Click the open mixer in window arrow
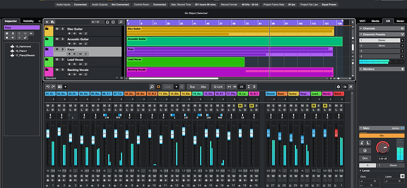 pyautogui.click(x=351, y=87)
